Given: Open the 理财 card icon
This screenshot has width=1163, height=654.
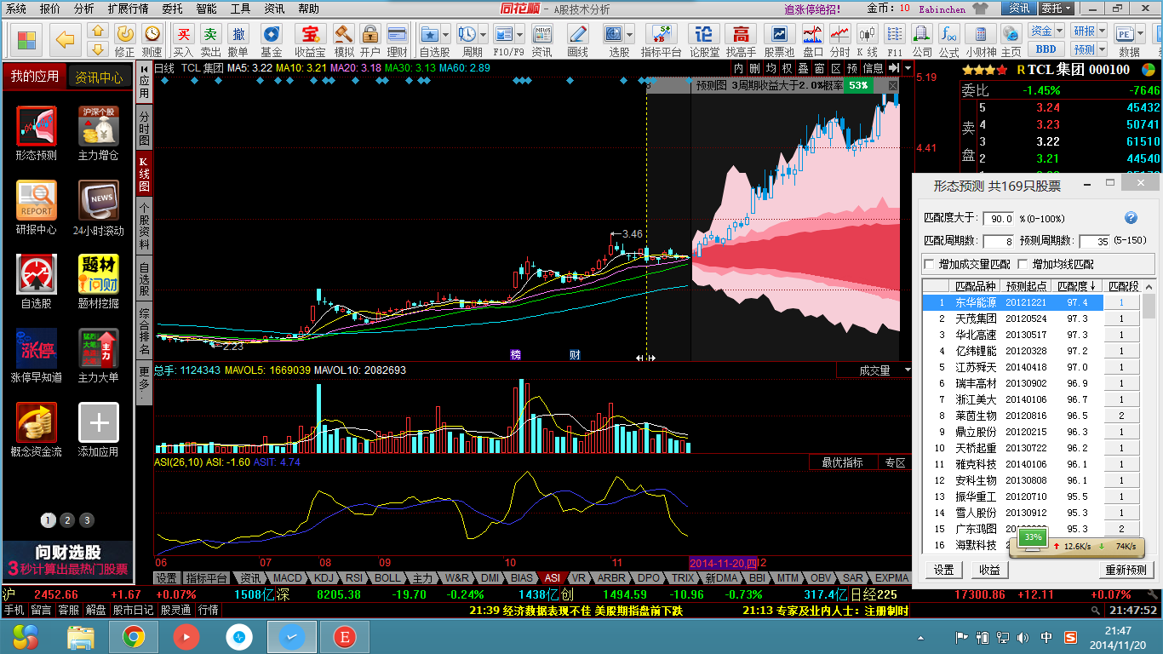Looking at the screenshot, I should tap(397, 39).
